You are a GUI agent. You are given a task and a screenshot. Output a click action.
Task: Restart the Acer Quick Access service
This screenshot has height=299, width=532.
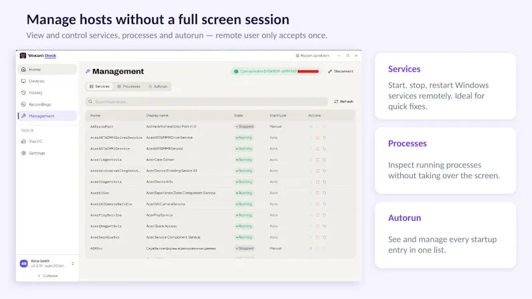tap(325, 226)
